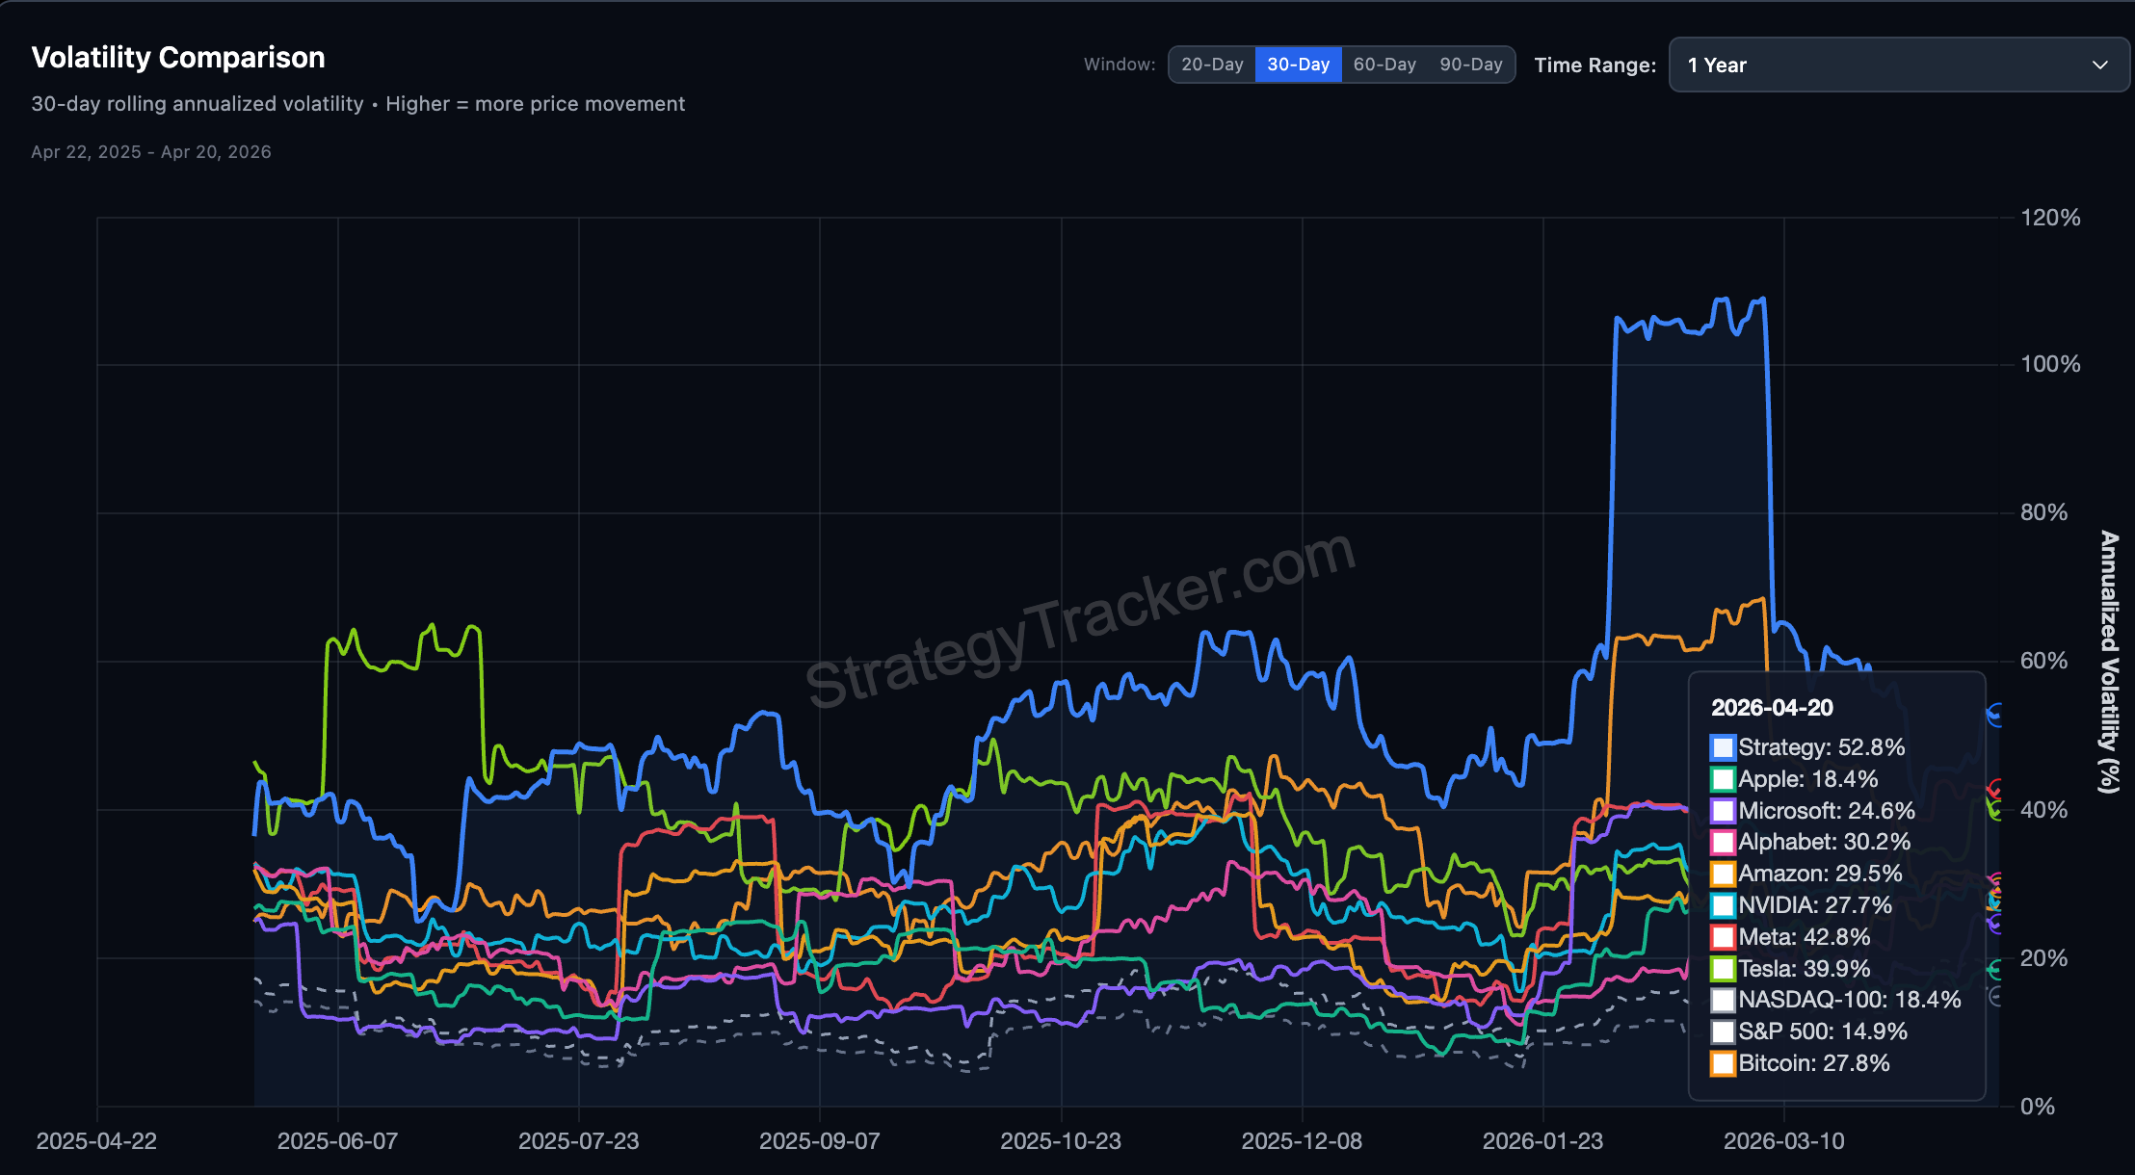Click the Alphabet pink legend swatch
This screenshot has width=2135, height=1175.
(1724, 842)
